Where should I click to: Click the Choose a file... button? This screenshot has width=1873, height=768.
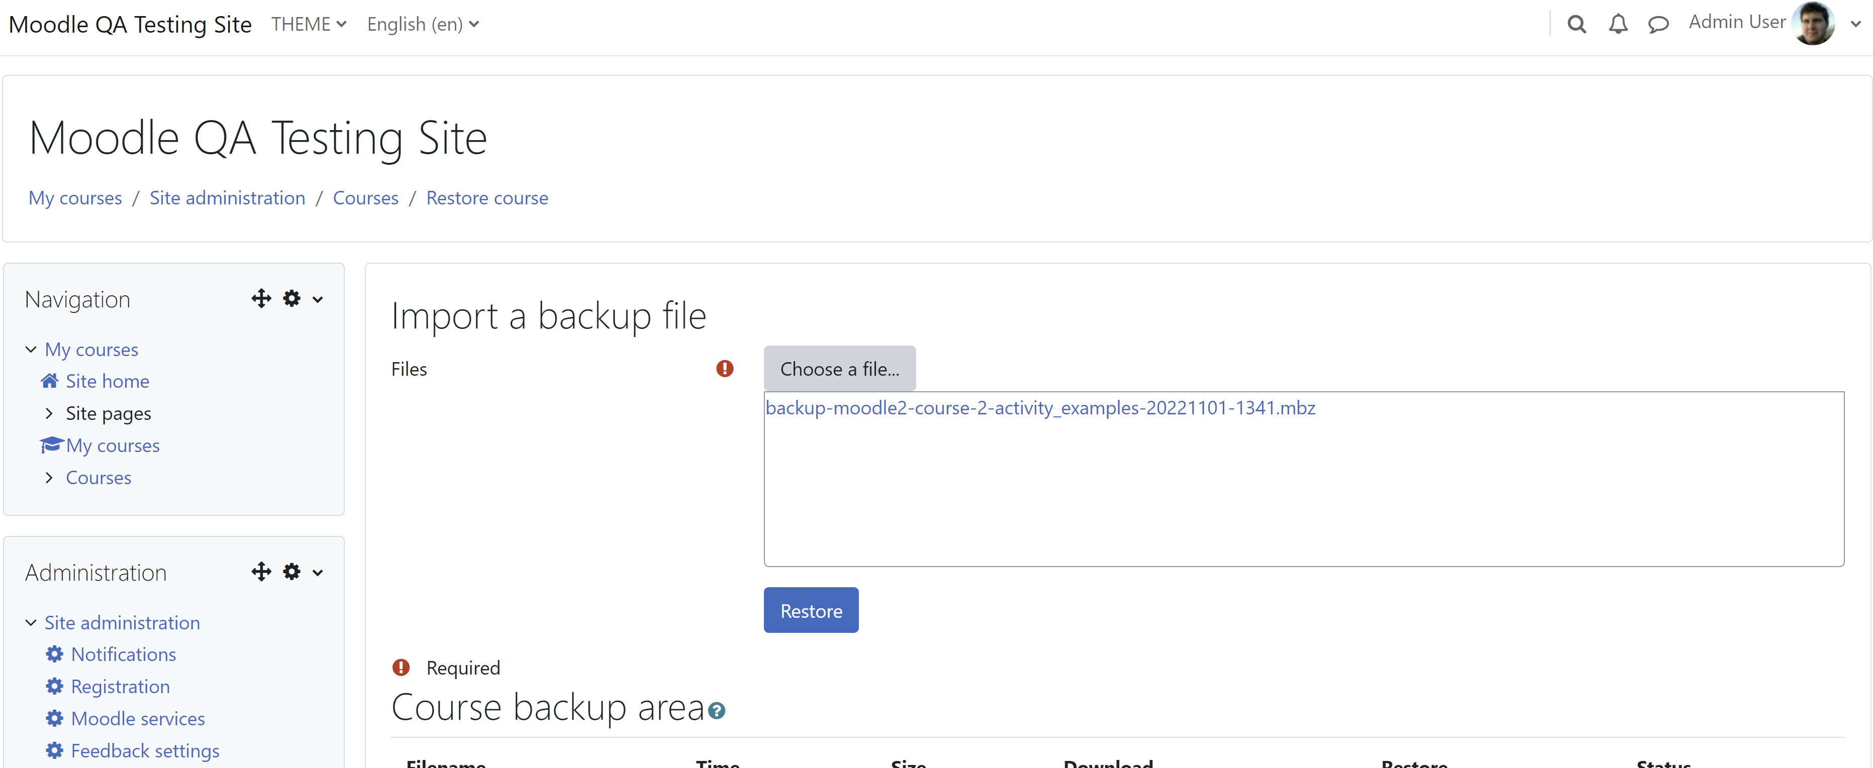pos(840,368)
